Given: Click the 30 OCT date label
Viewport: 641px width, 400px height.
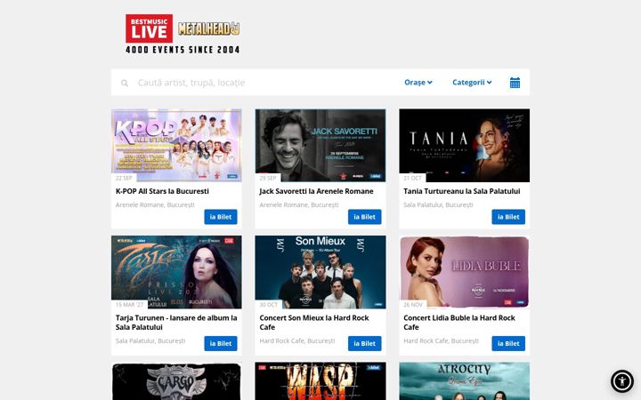Looking at the screenshot, I should pos(269,305).
